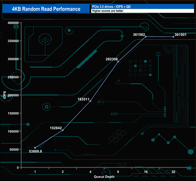This screenshot has width=196, height=181.
Task: Click the PCIe 3.0 drives subtitle bar
Action: tap(143, 7)
